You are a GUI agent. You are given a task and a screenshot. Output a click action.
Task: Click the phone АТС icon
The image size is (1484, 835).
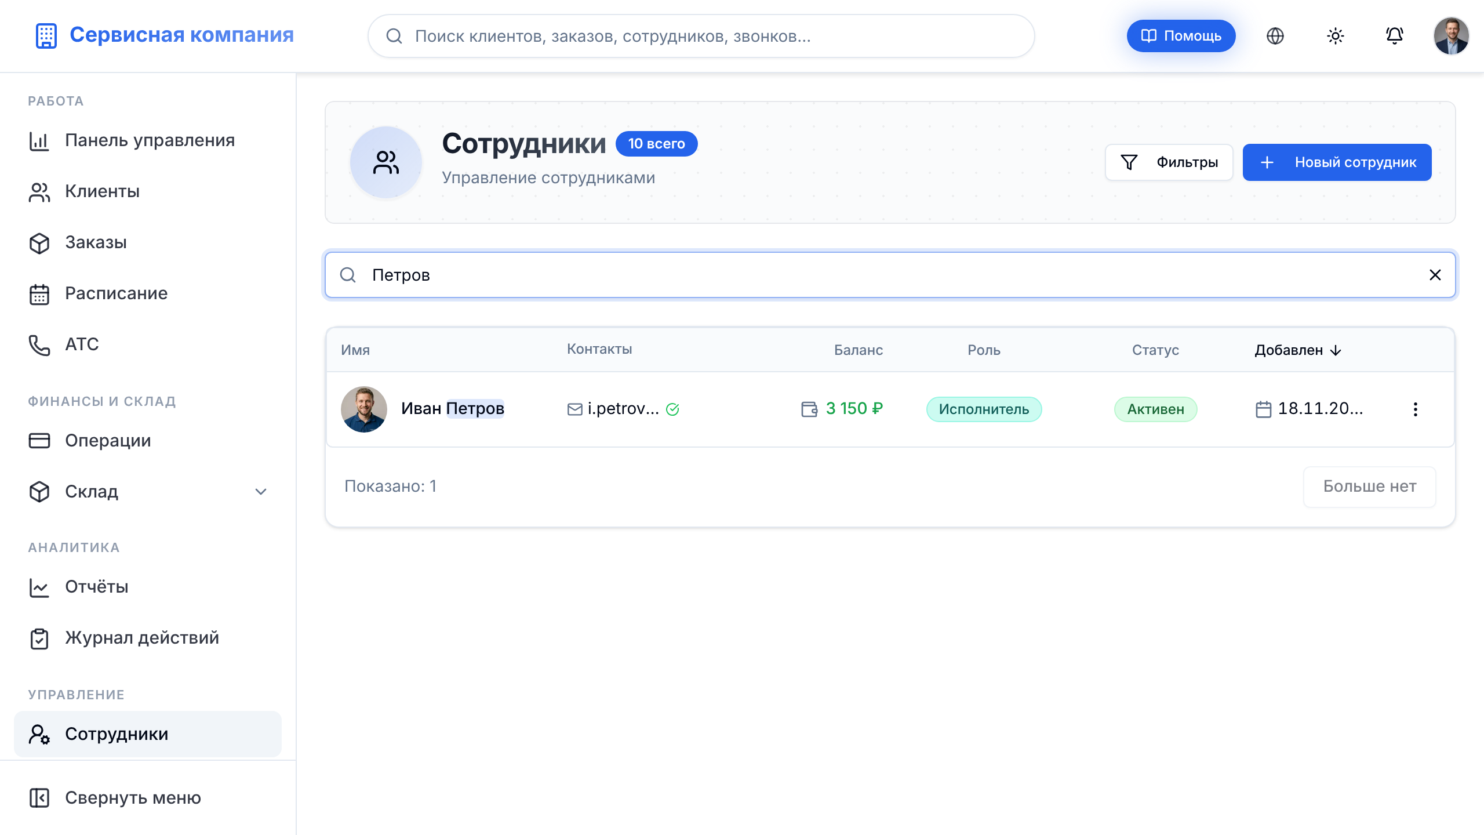[39, 345]
